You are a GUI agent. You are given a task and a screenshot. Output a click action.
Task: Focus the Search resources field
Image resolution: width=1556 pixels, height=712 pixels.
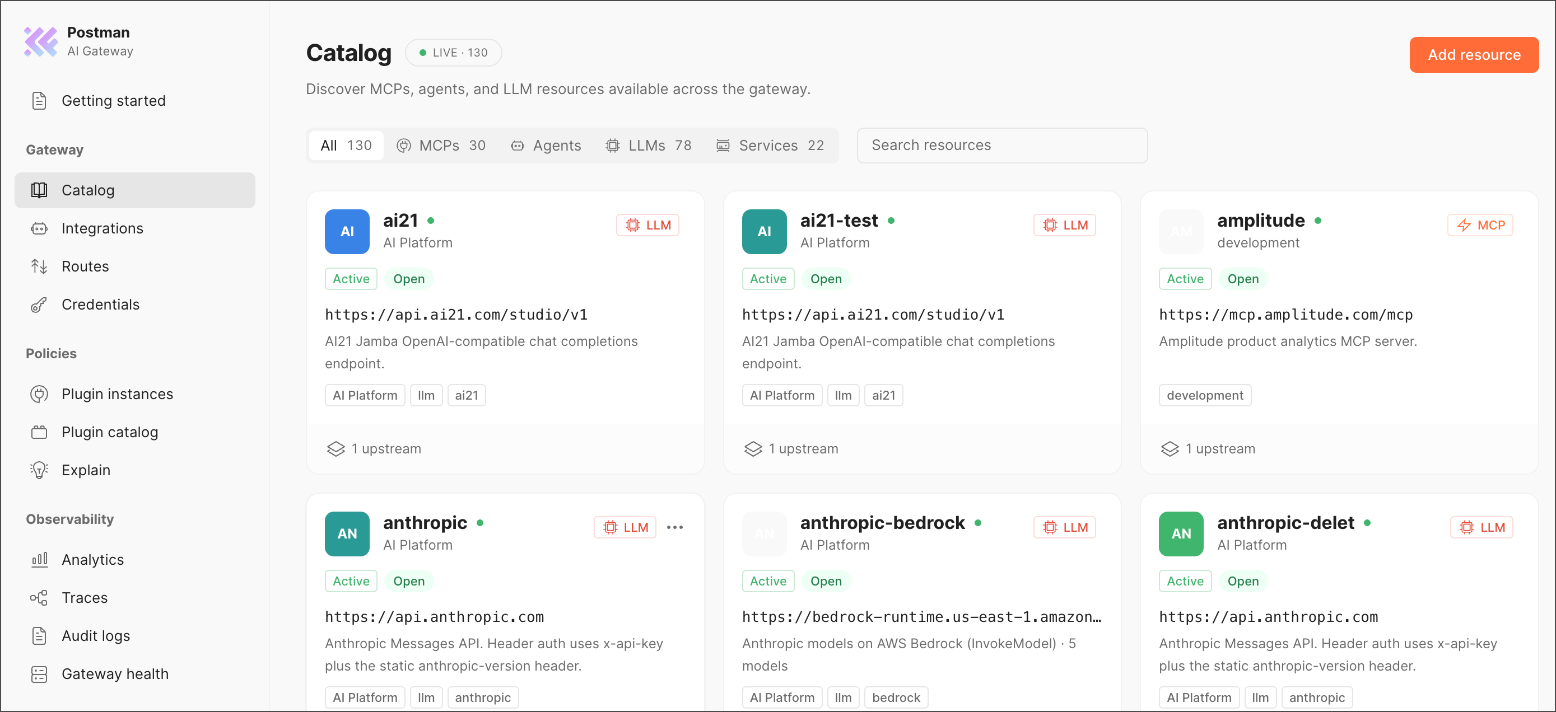pos(1002,146)
